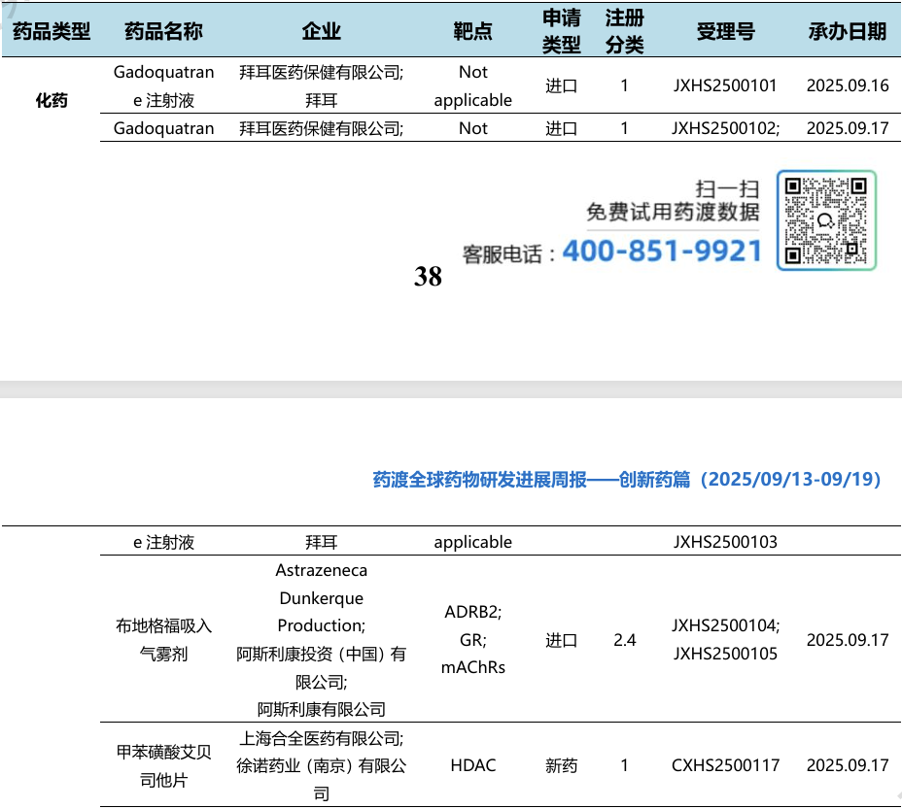Image resolution: width=902 pixels, height=809 pixels.
Task: Select the 药品名称 column header
Action: click(x=164, y=31)
